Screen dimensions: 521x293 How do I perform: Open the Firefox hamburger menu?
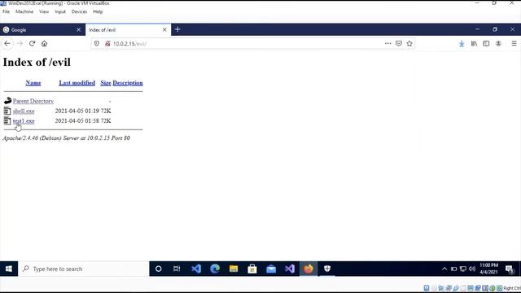coord(514,43)
